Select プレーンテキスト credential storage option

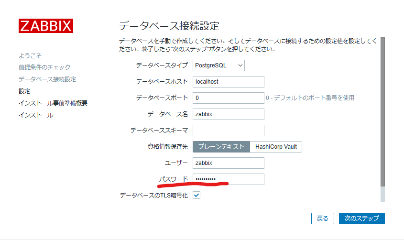221,146
